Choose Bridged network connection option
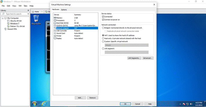This screenshot has height=107, width=206. point(103,28)
